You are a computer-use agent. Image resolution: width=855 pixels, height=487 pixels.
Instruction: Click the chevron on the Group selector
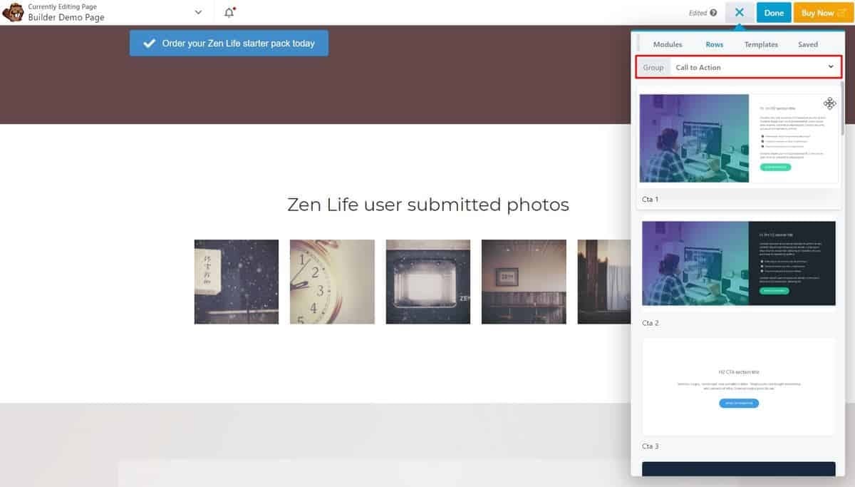(831, 66)
